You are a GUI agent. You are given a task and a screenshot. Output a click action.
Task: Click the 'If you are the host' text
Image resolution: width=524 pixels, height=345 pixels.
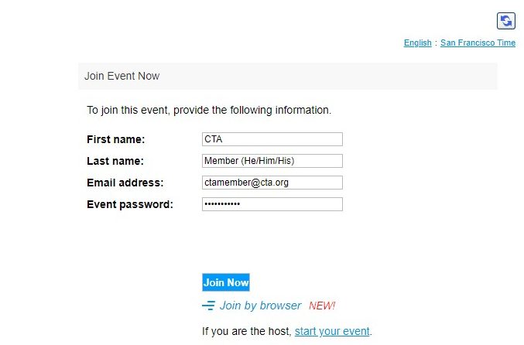tap(246, 331)
